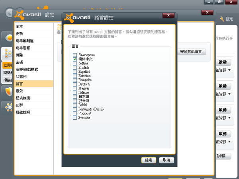Select the 日本語 language checkbox
The width and height of the screenshot is (239, 179).
pyautogui.click(x=75, y=97)
